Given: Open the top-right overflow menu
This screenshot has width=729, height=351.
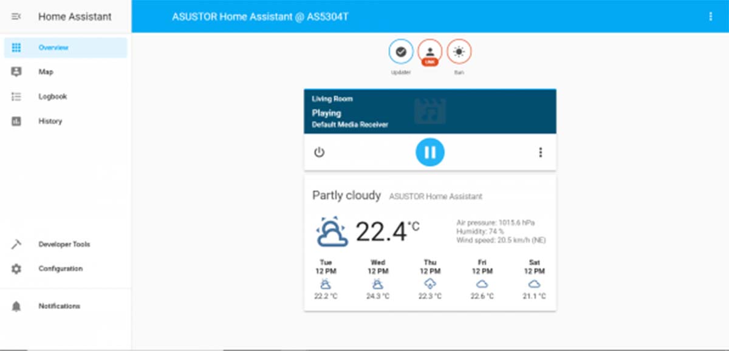Looking at the screenshot, I should tap(710, 16).
